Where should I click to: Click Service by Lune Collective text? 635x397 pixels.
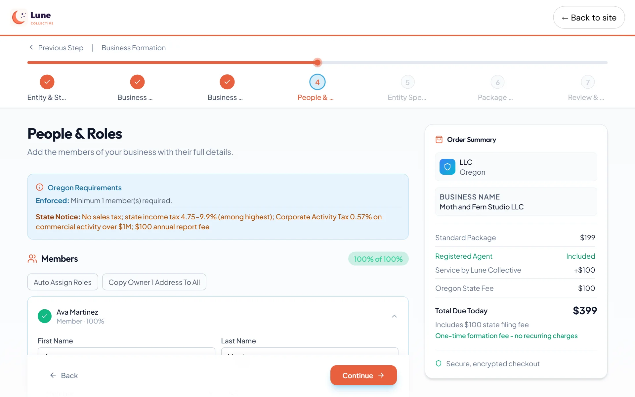pyautogui.click(x=478, y=270)
